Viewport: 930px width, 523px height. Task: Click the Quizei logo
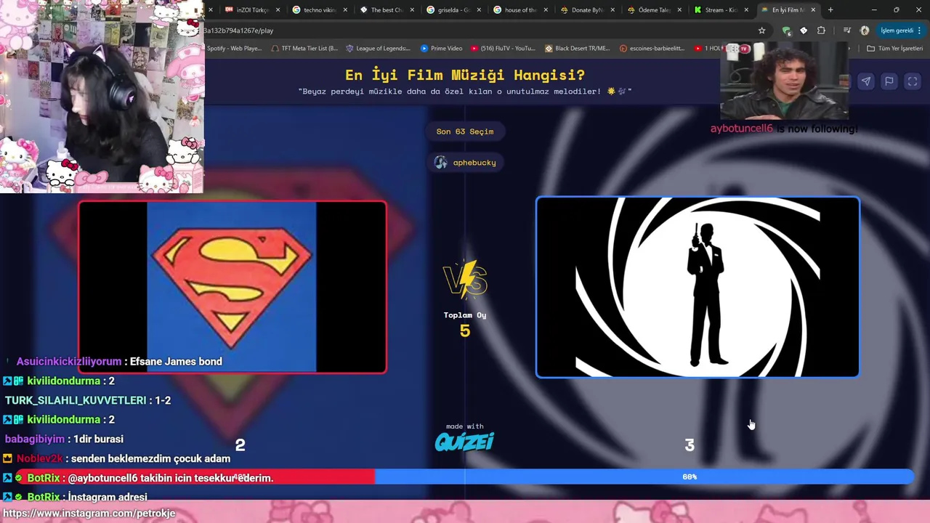tap(465, 441)
